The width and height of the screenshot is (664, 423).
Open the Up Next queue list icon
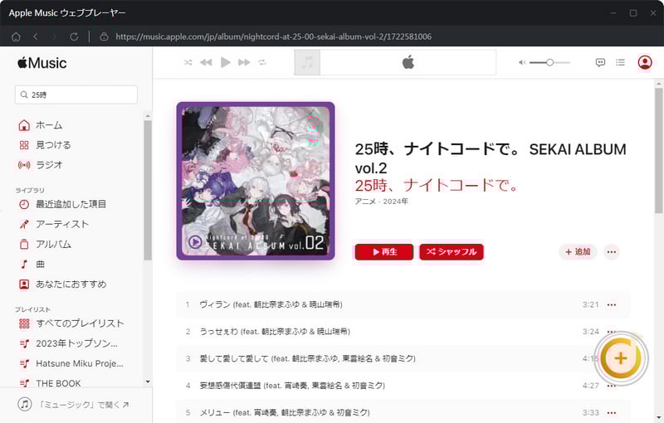(620, 62)
